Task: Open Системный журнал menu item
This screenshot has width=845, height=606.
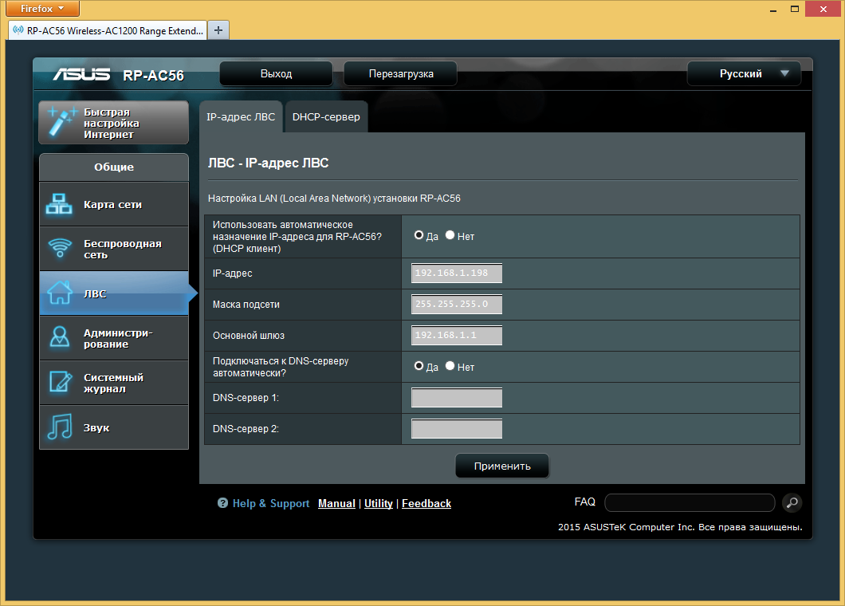Action: point(114,383)
